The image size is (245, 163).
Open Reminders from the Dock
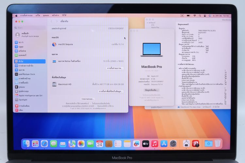[x=118, y=144]
